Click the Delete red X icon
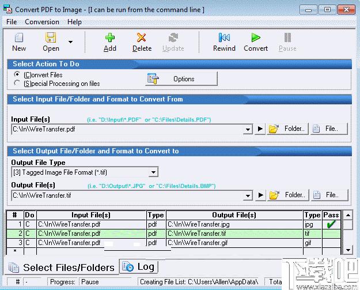Screen dimensions: 360x290 (142, 37)
